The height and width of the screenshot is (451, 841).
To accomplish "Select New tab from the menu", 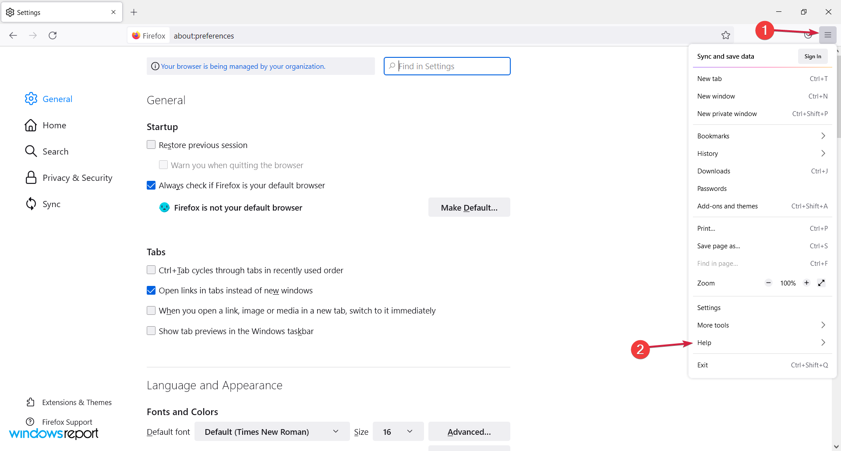I will [x=762, y=79].
